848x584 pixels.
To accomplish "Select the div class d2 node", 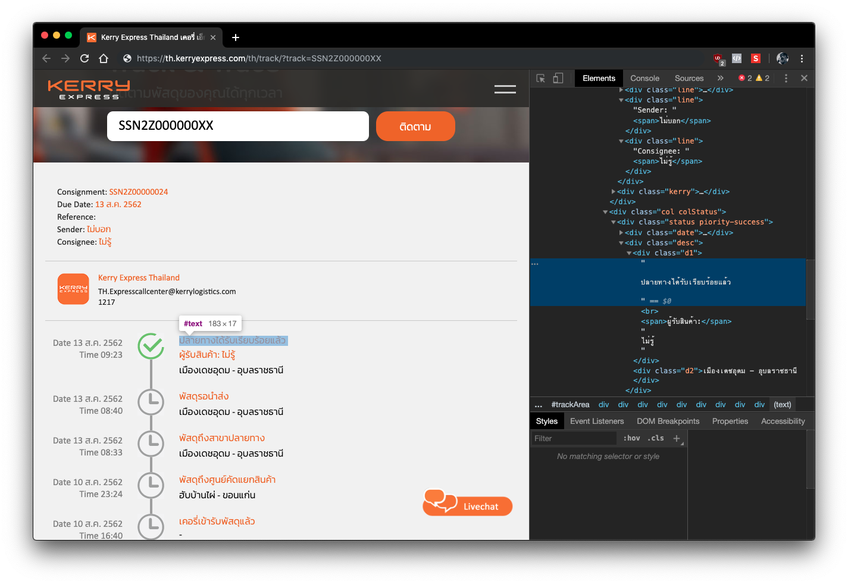I will pos(715,371).
